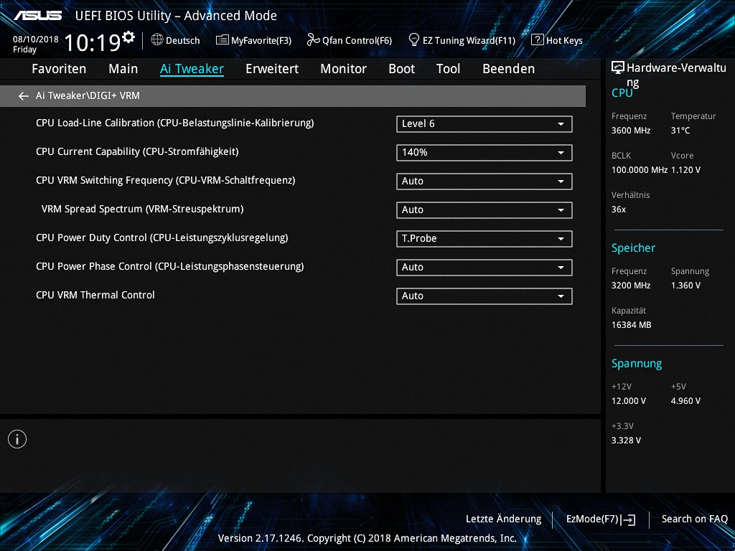Click the Qfan Control fan icon
Image resolution: width=735 pixels, height=551 pixels.
pos(313,40)
